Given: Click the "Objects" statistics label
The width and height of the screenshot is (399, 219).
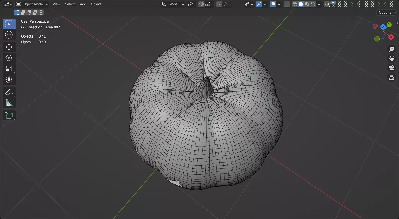Looking at the screenshot, I should (x=27, y=36).
